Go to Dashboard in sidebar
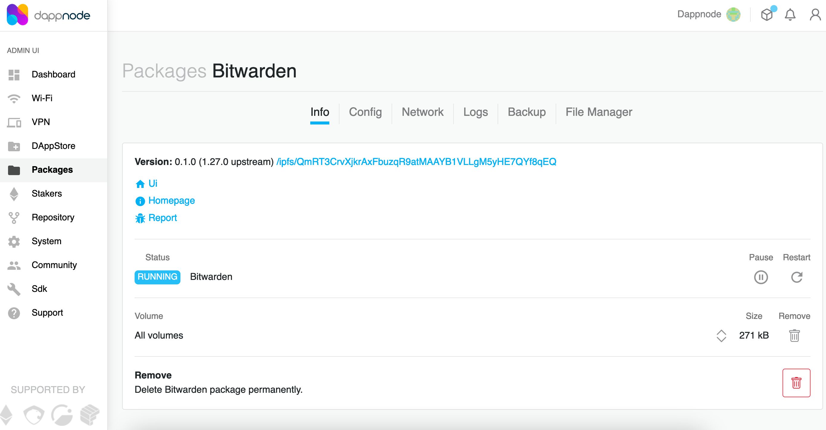Image resolution: width=826 pixels, height=430 pixels. pos(54,75)
